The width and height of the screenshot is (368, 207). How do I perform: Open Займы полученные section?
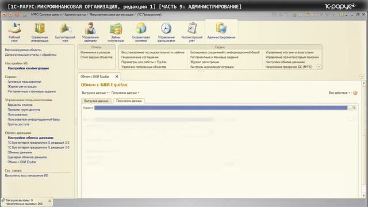tap(116, 32)
